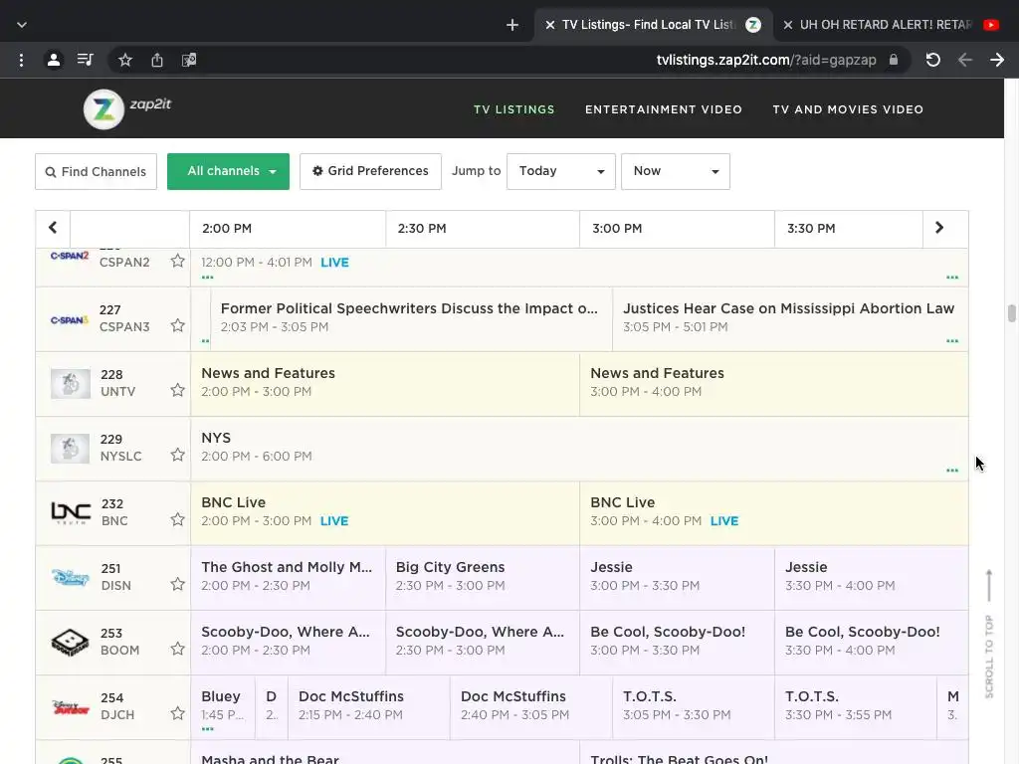Open the browser profile icon

[54, 60]
